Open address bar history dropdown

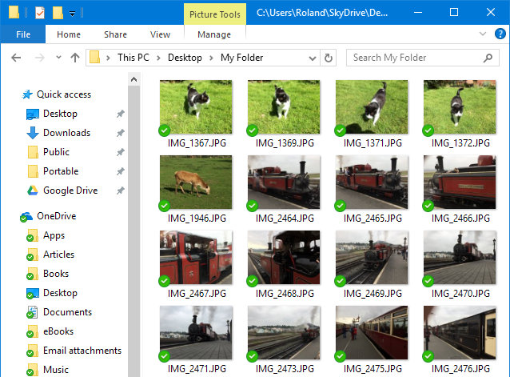pos(311,58)
